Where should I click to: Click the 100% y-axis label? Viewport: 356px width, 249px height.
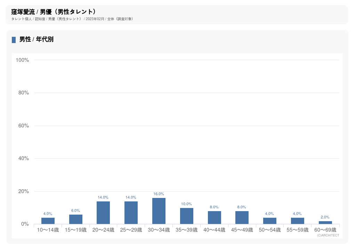click(22, 60)
